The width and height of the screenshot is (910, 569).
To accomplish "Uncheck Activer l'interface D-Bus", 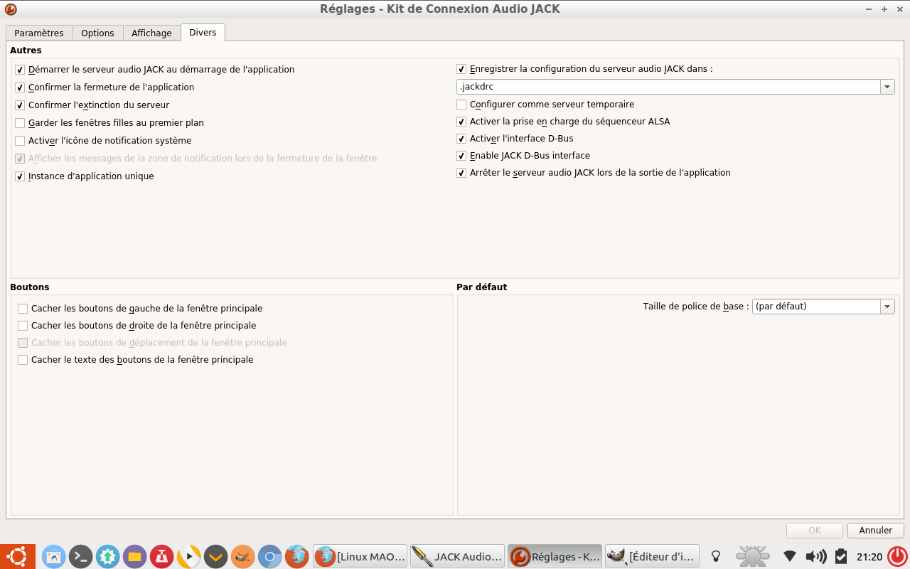I will coord(461,139).
